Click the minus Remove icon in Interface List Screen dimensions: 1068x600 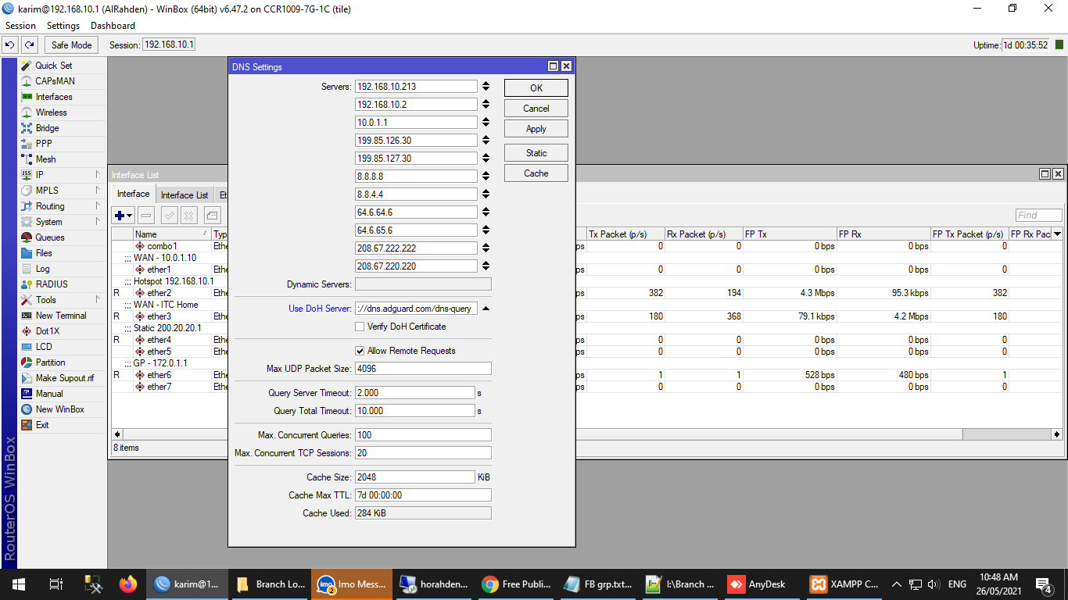click(147, 216)
